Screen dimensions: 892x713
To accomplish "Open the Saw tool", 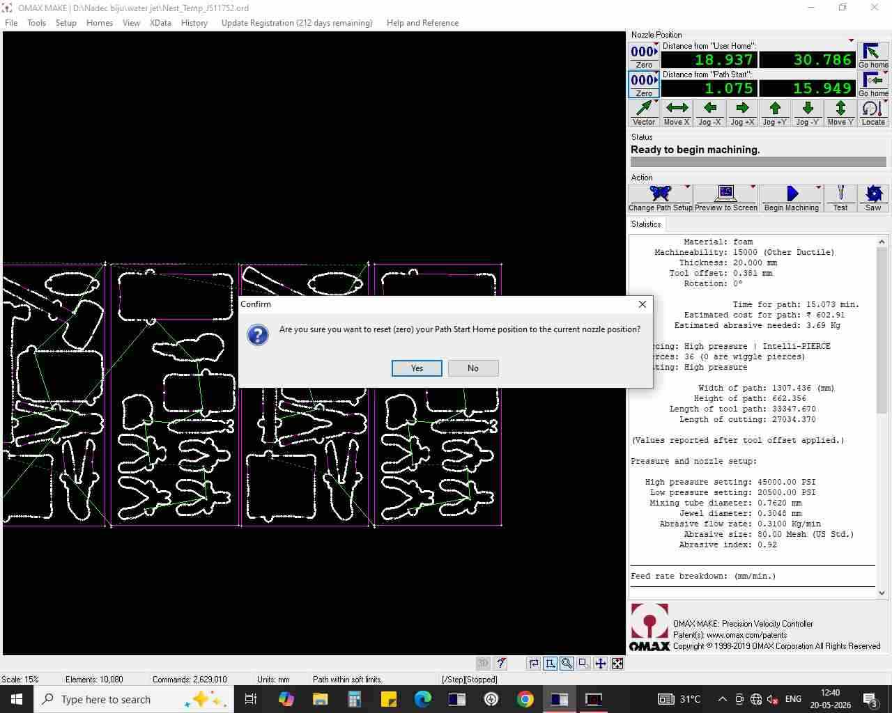I will pyautogui.click(x=873, y=198).
